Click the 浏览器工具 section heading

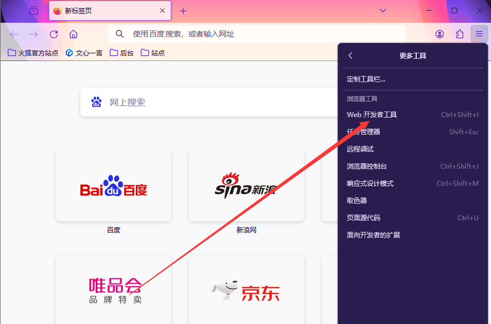pyautogui.click(x=362, y=99)
